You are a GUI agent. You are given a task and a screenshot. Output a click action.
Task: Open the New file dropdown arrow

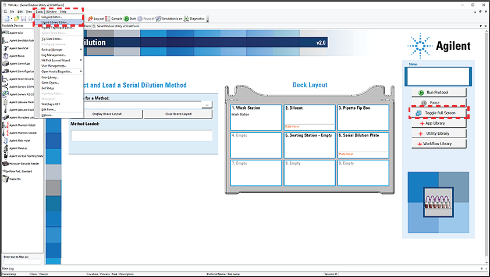tap(12, 19)
